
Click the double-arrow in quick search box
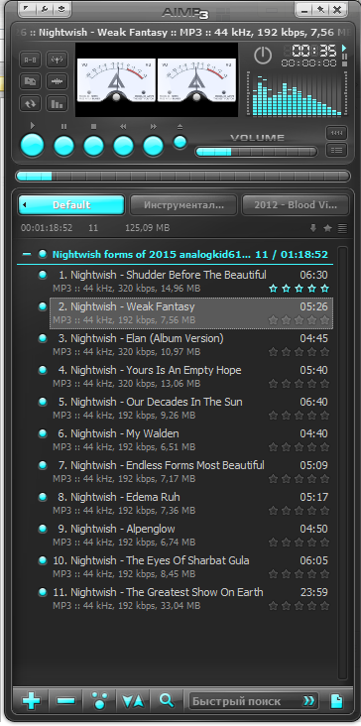click(309, 701)
